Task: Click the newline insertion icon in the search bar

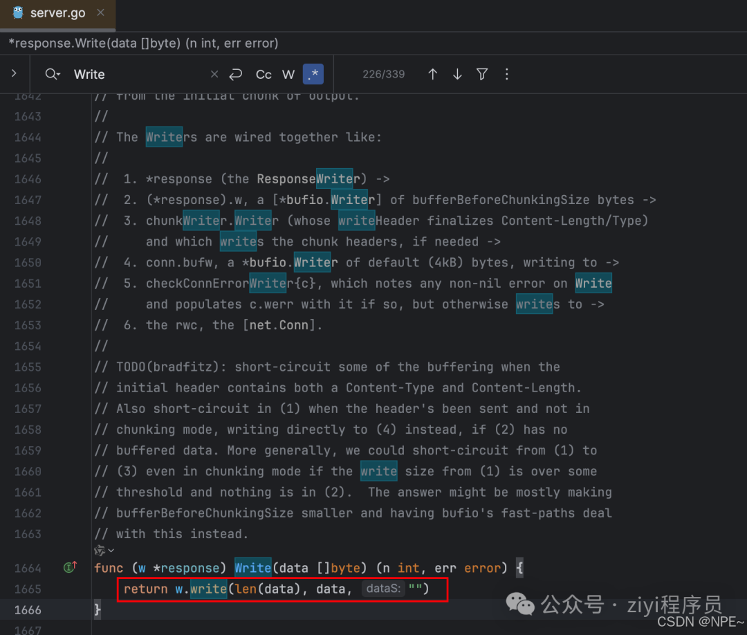Action: (235, 74)
